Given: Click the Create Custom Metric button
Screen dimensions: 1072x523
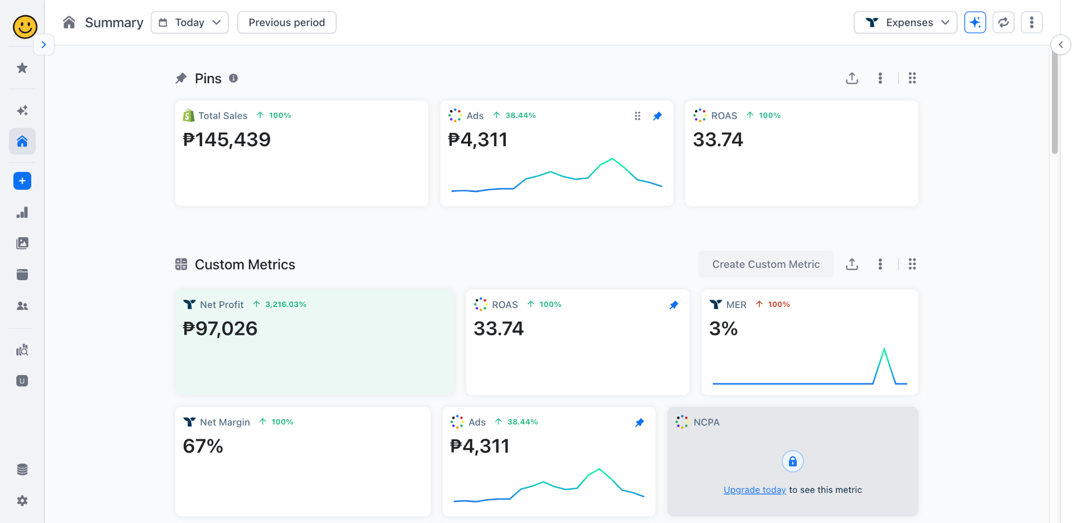Looking at the screenshot, I should click(x=765, y=264).
